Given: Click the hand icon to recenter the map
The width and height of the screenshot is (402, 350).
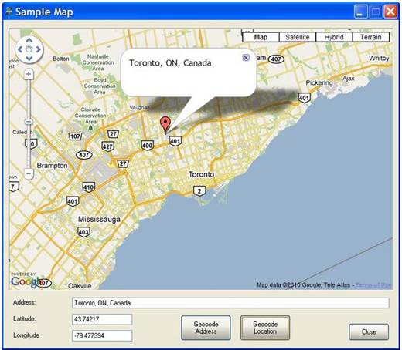Looking at the screenshot, I should coord(29,49).
